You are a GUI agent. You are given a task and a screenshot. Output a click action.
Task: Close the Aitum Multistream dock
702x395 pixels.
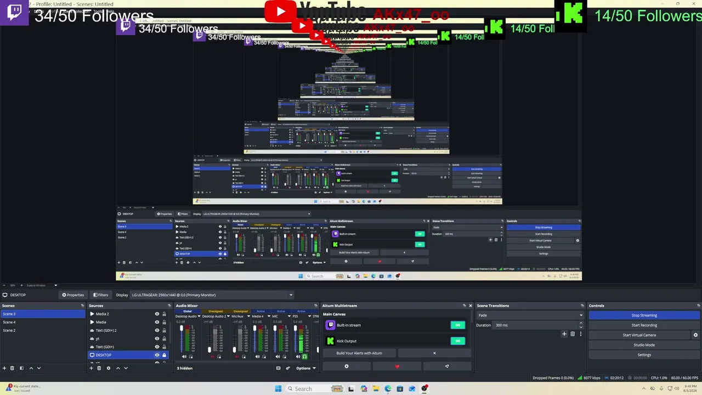[x=470, y=306]
